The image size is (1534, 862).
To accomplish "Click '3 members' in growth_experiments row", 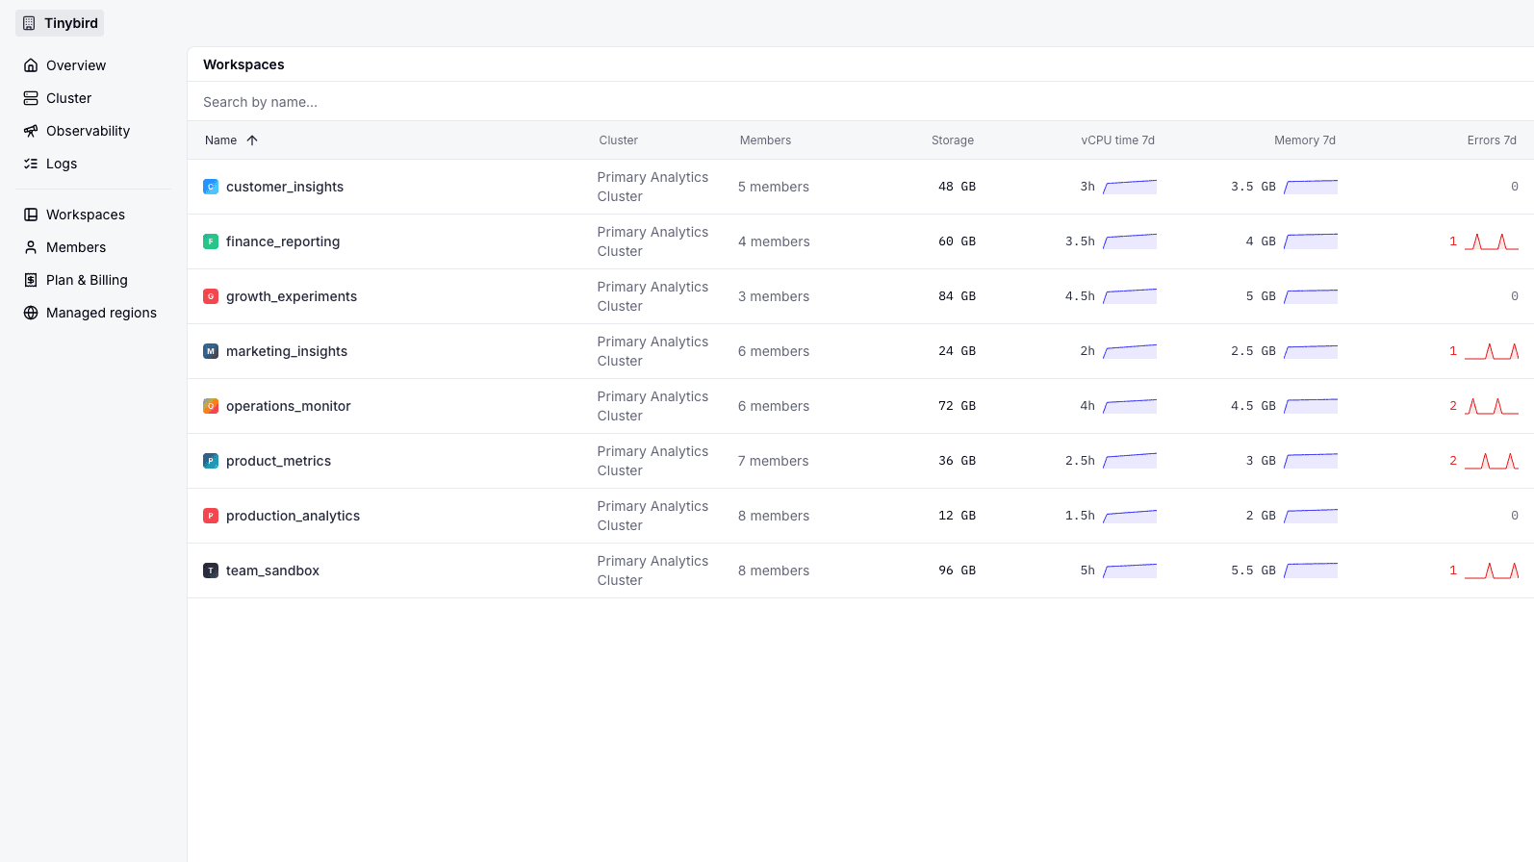I will pos(774,296).
